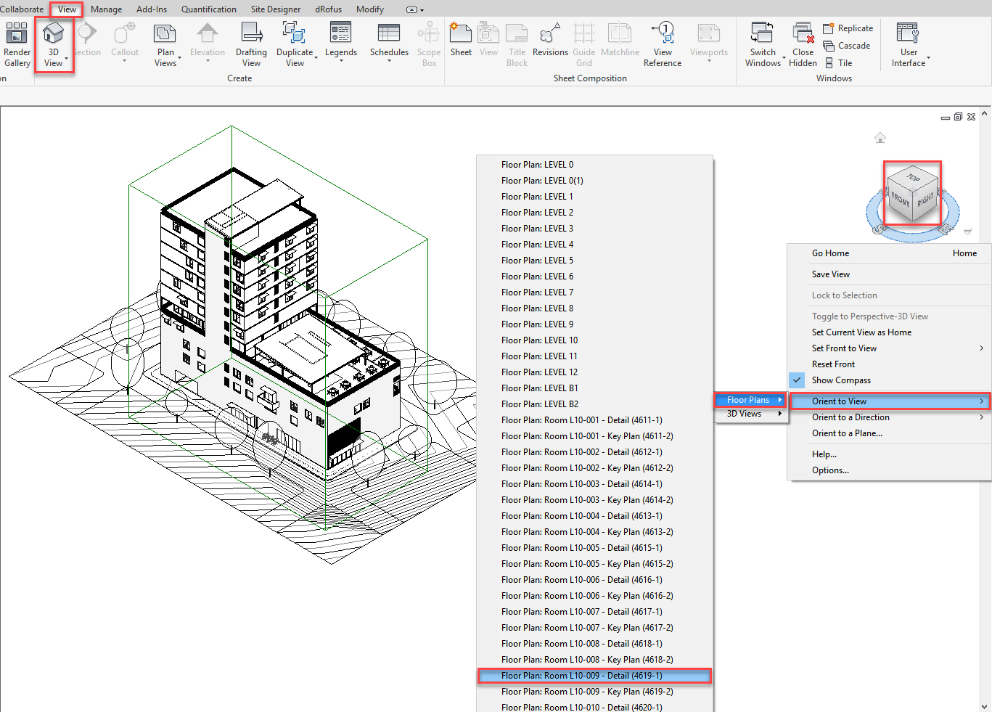Open the Render Gallery
The width and height of the screenshot is (992, 712).
[x=17, y=44]
